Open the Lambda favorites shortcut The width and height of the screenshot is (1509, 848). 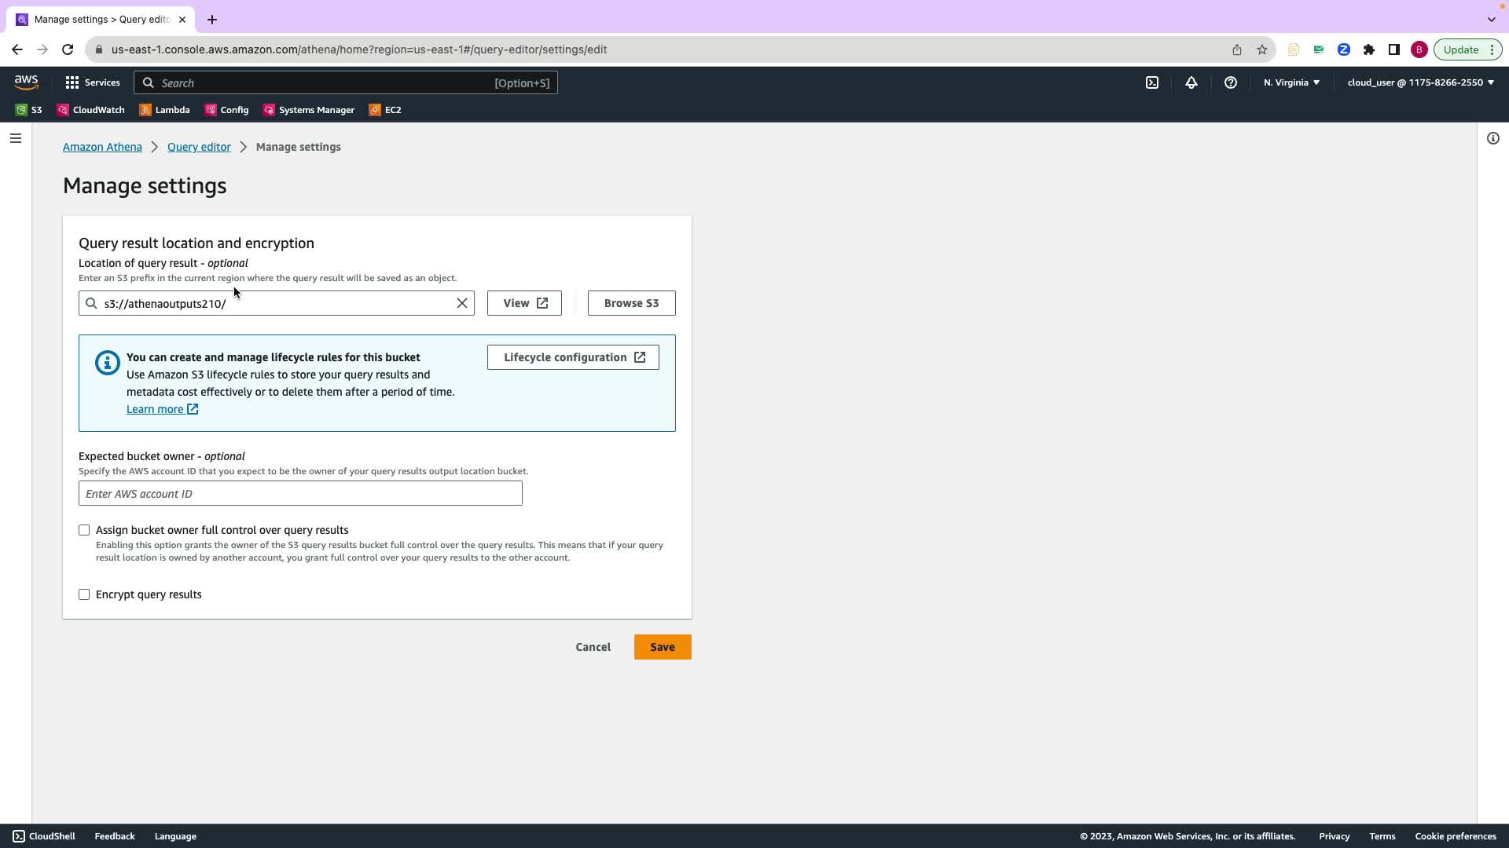pyautogui.click(x=164, y=110)
